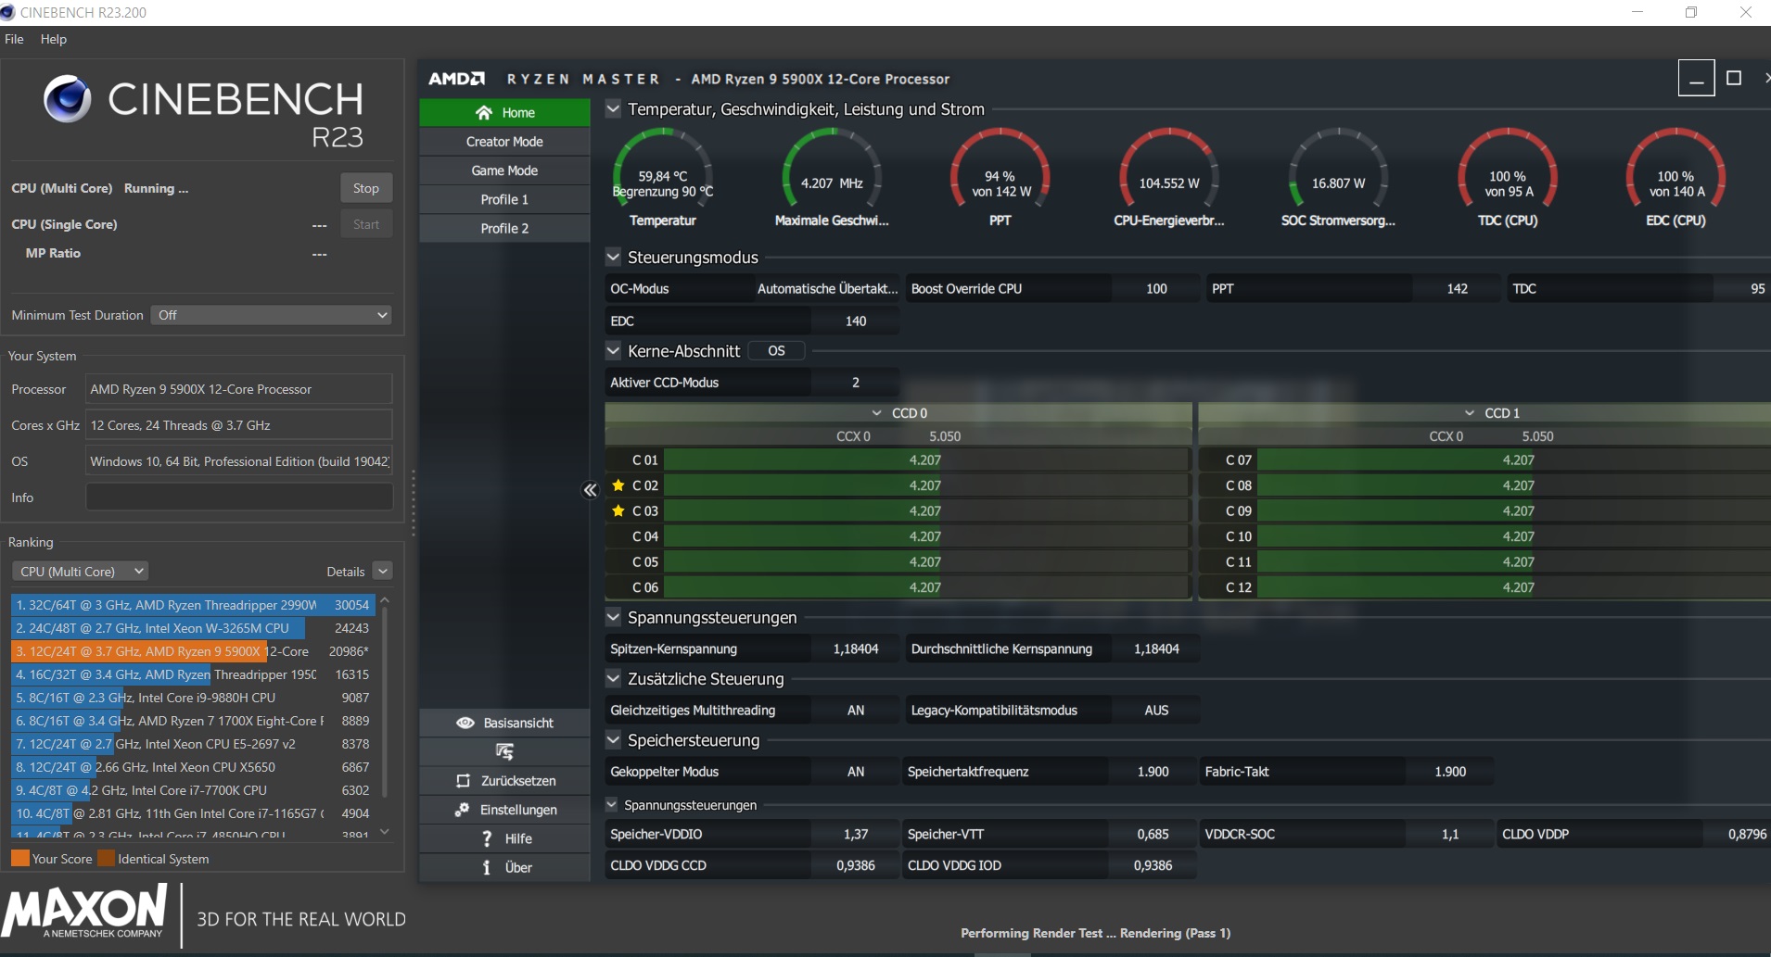Click the Zurücksetzen reset icon
1771x957 pixels.
click(463, 781)
